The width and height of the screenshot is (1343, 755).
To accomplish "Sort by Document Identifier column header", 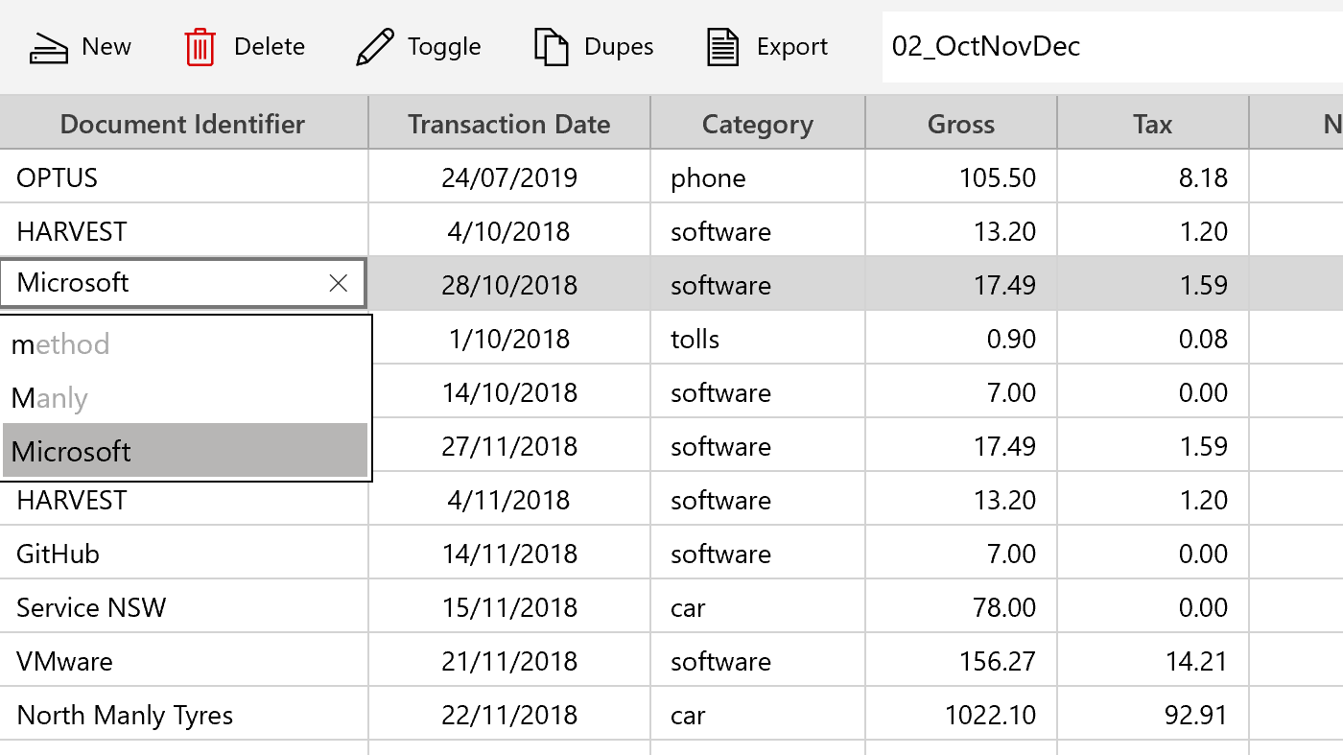I will 182,124.
